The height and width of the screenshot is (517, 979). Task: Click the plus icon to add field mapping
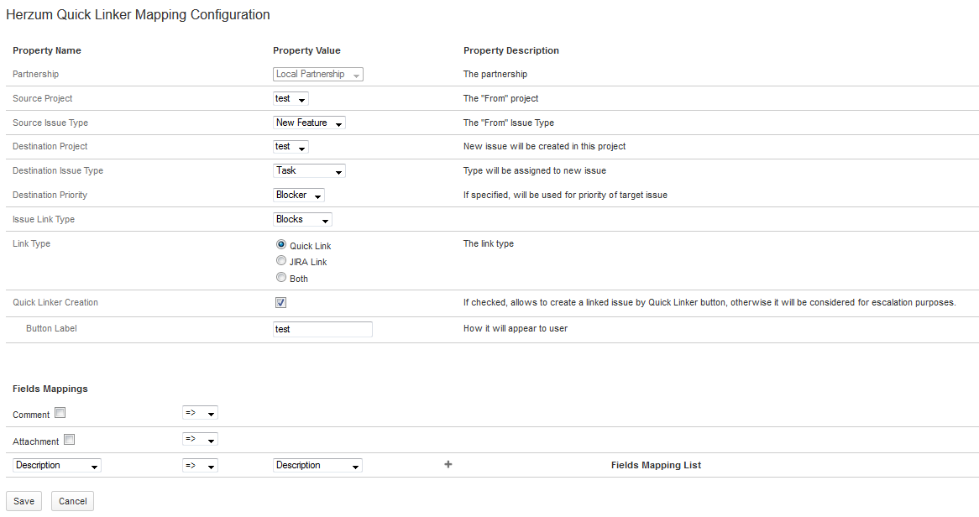pyautogui.click(x=448, y=464)
